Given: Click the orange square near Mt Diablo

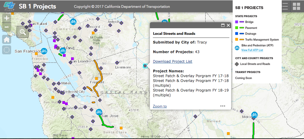Looking at the screenshot, I should (93, 33).
